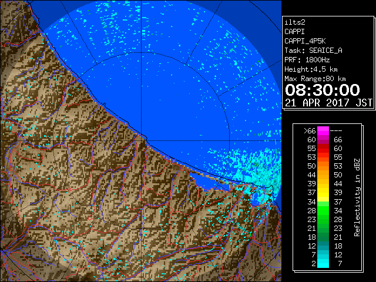The image size is (376, 282).
Task: Pick the purple 60–66 dBZ swatch
Action: [x=323, y=140]
